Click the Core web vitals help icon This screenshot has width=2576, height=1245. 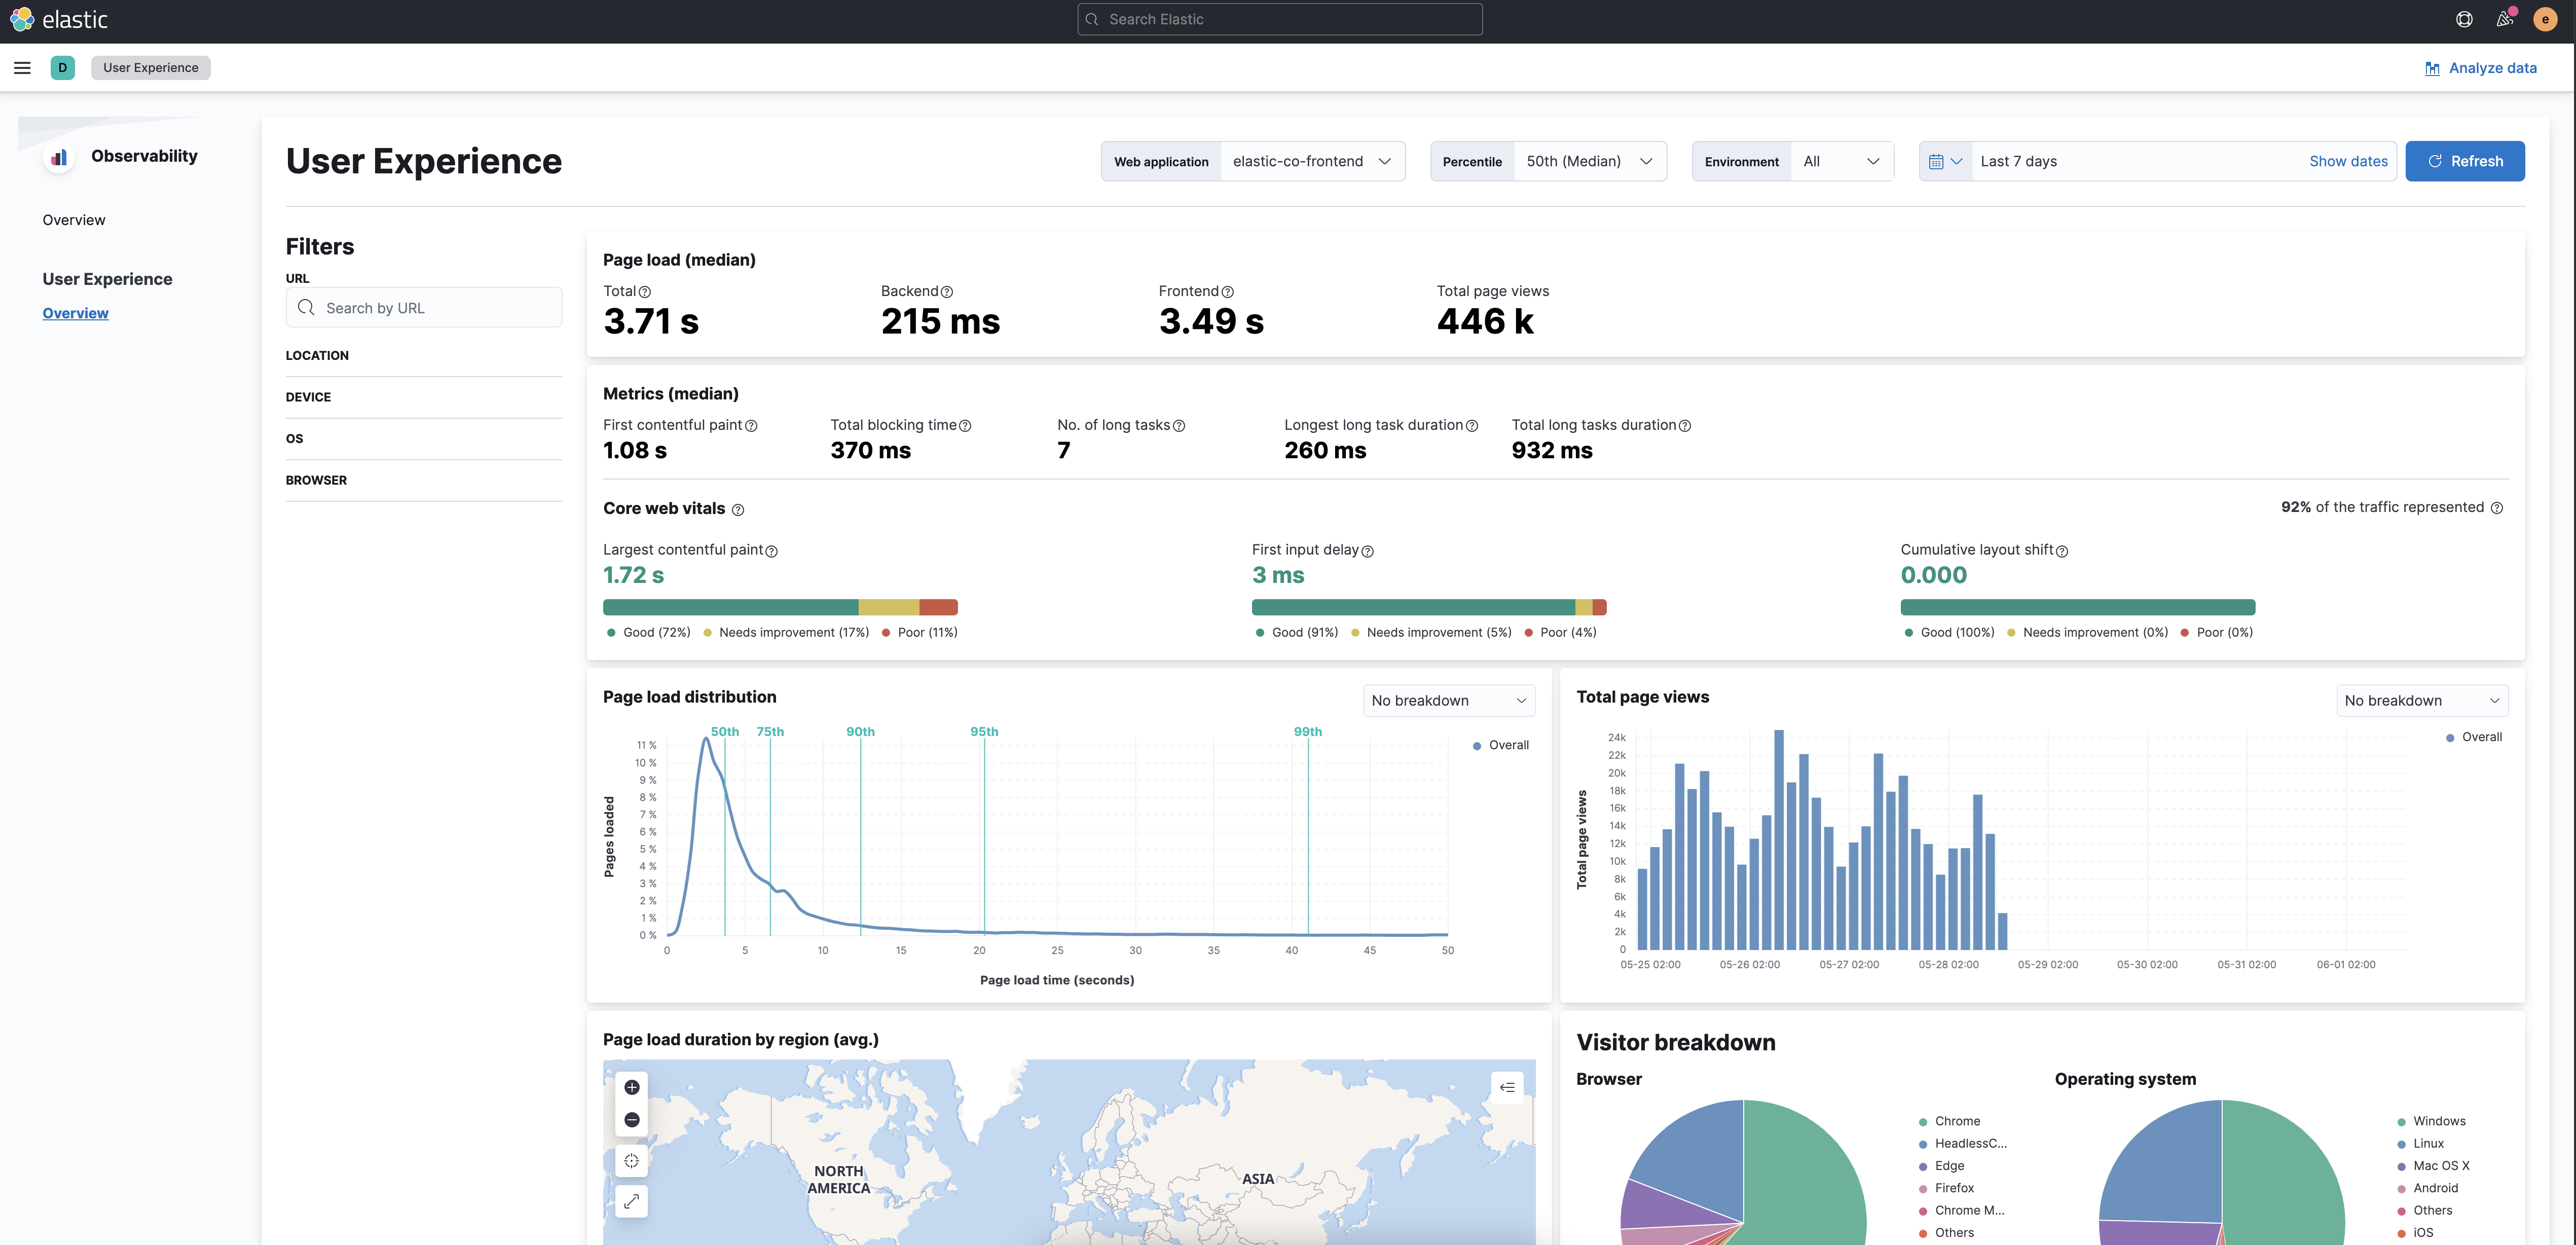pyautogui.click(x=738, y=510)
